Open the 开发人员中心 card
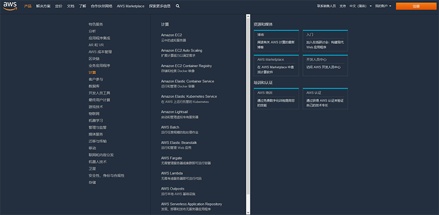Screen dimensions: 439x215 [325, 66]
